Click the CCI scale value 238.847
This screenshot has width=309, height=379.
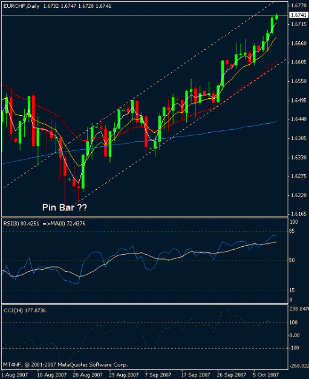point(299,309)
